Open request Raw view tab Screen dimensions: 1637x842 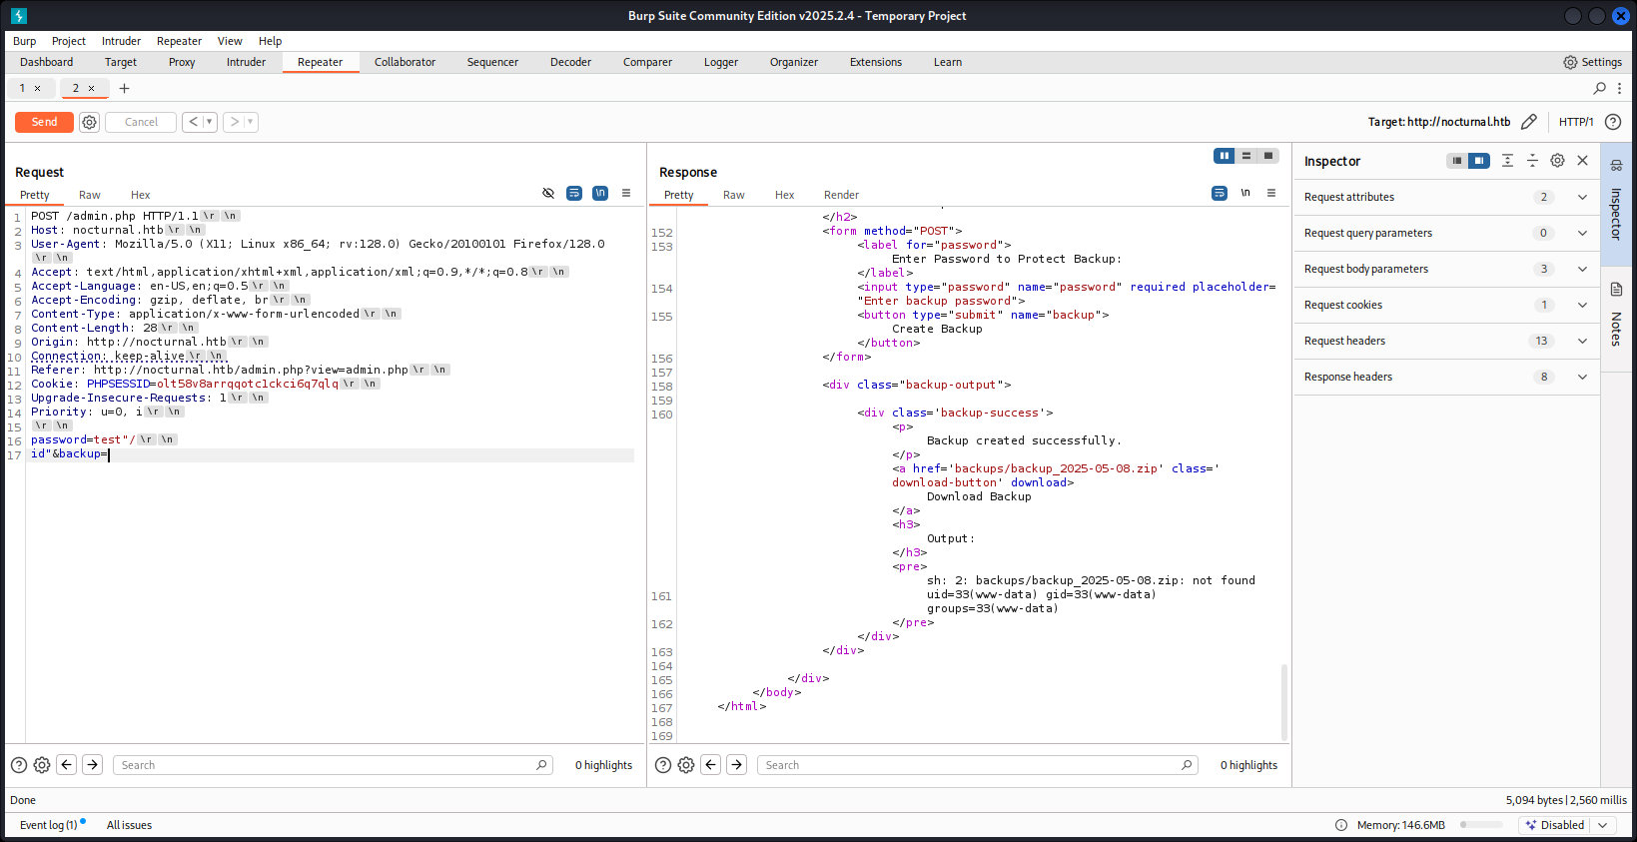[90, 195]
